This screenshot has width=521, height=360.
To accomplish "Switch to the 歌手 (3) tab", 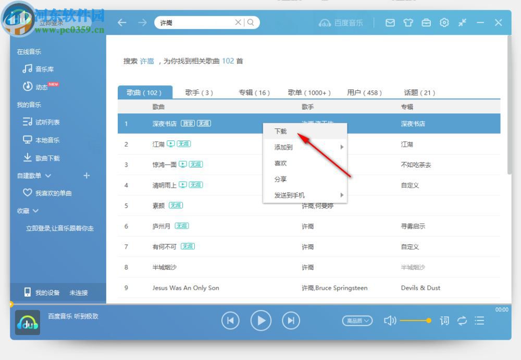I will tap(200, 93).
